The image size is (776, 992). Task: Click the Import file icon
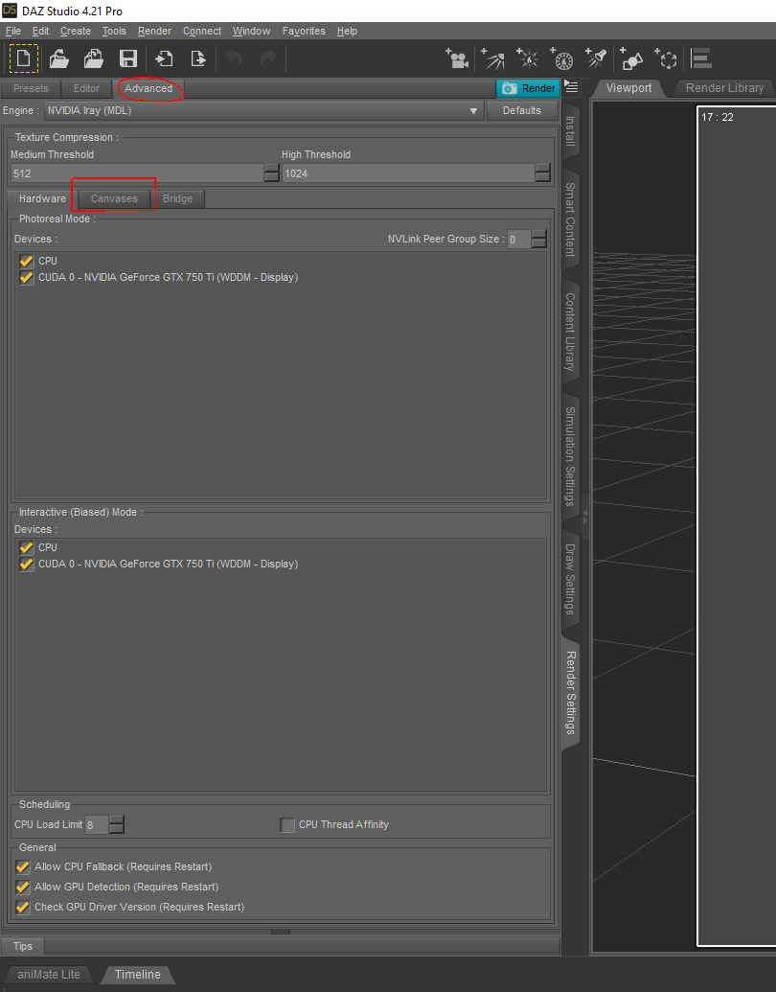pos(164,58)
